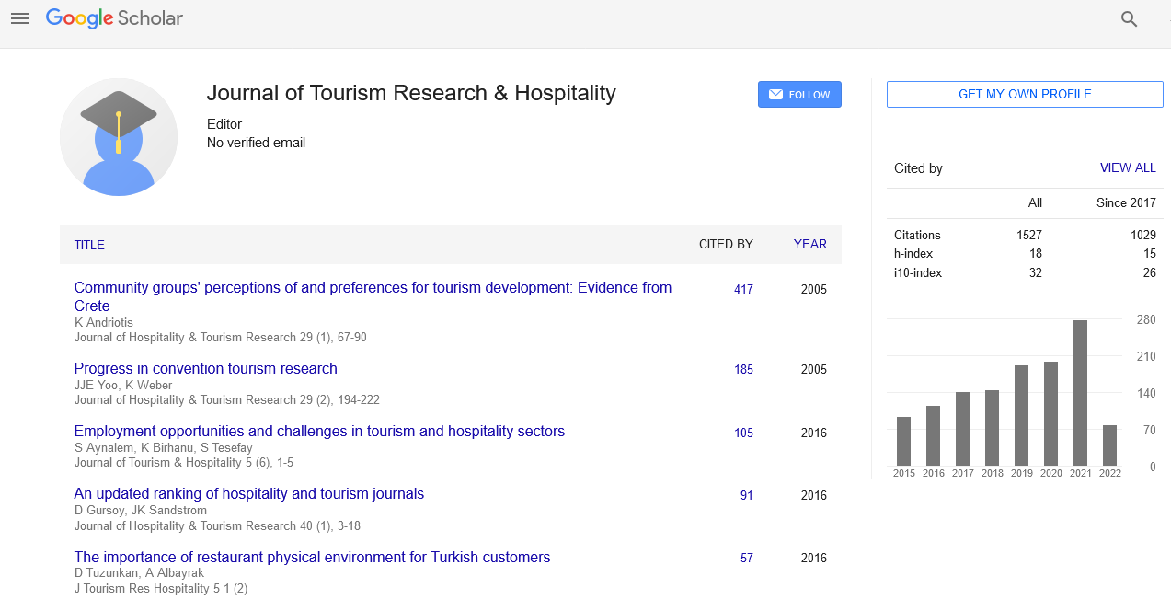Click author line JJE Yoo, K Weber
This screenshot has height=600, width=1171.
123,386
